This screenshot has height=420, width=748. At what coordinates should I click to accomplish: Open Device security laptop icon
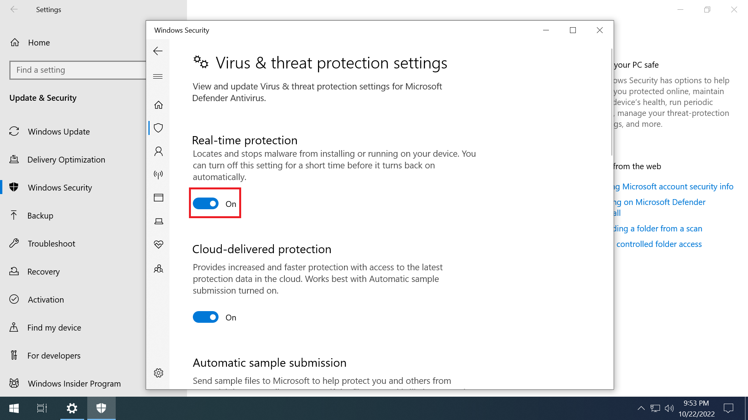point(158,221)
